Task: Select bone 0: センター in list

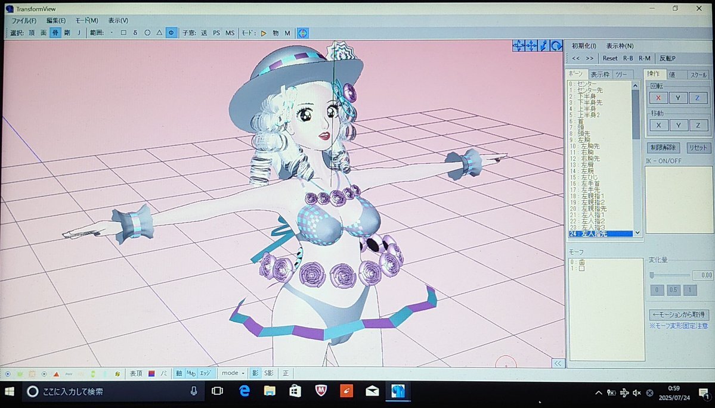Action: (x=600, y=84)
